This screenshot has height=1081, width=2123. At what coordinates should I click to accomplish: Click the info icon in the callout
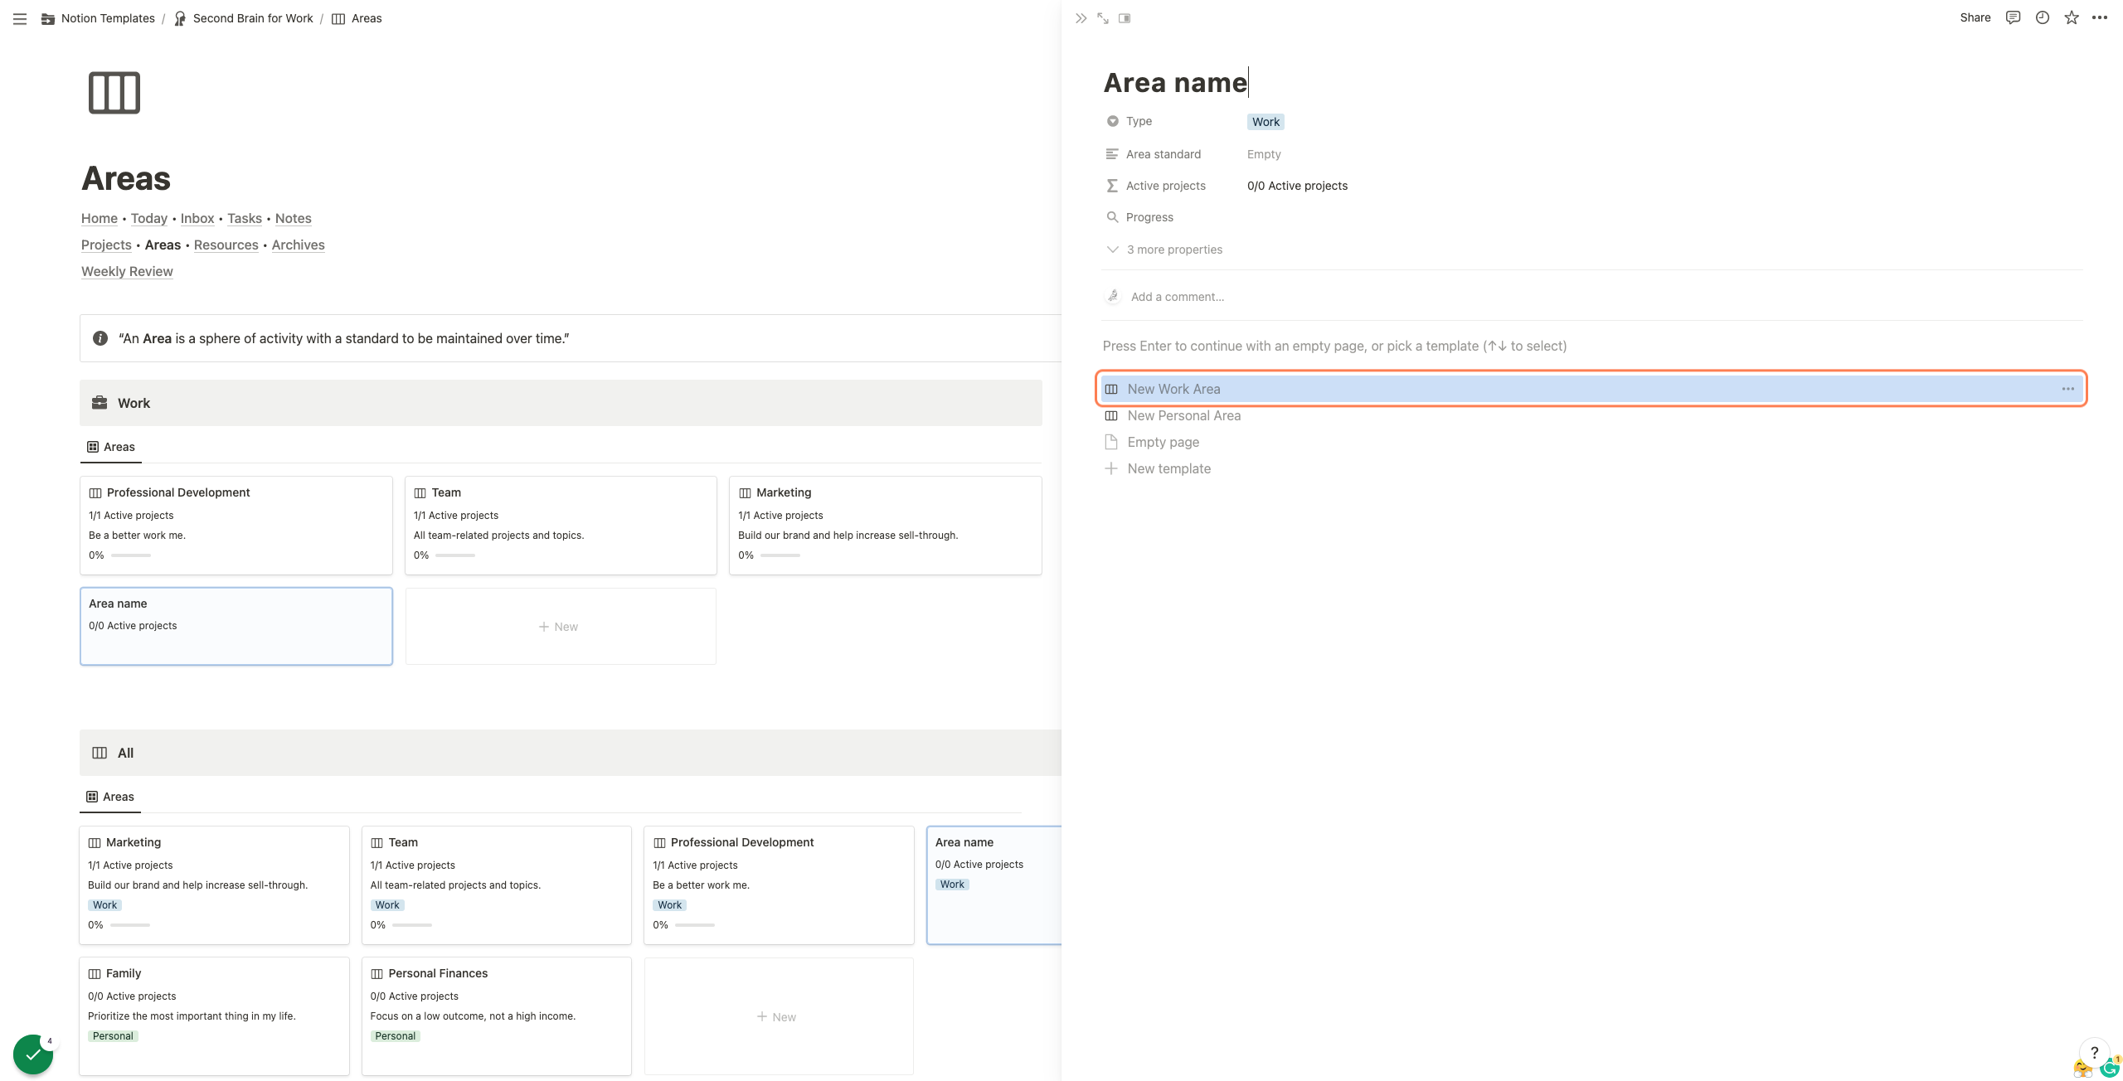coord(100,338)
